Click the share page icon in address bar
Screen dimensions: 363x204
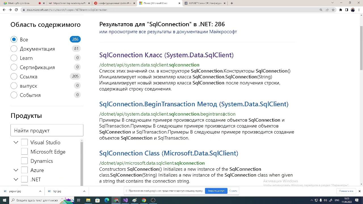[x=327, y=10]
